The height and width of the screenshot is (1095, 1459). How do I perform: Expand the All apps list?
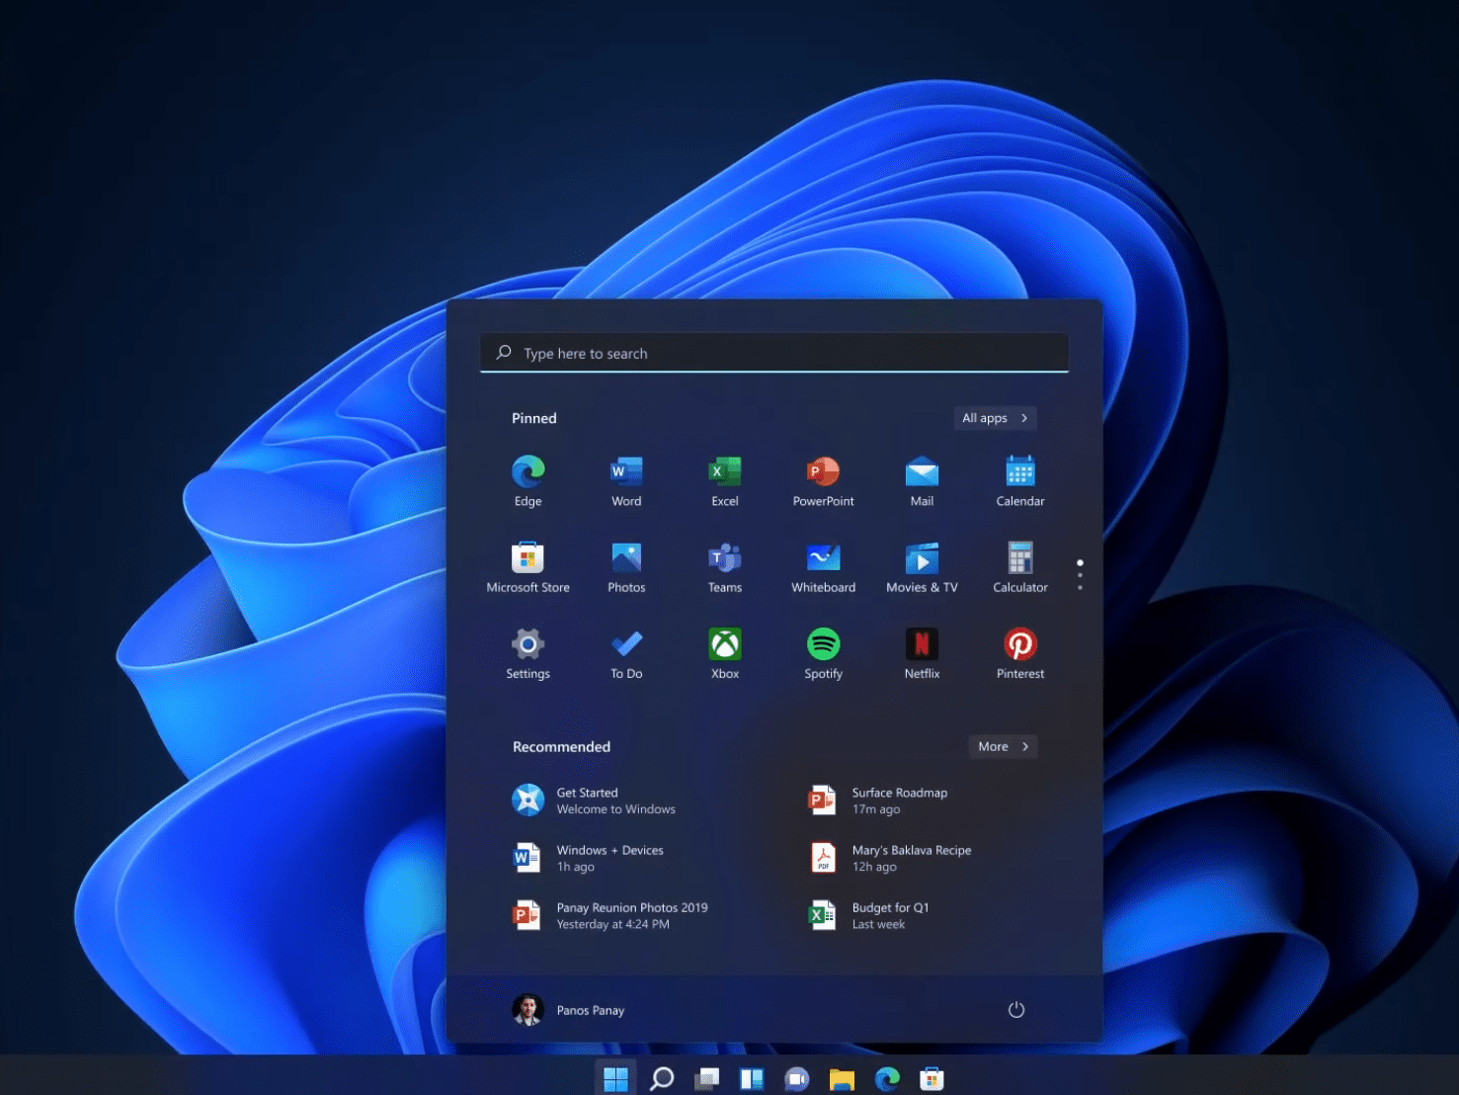(995, 418)
